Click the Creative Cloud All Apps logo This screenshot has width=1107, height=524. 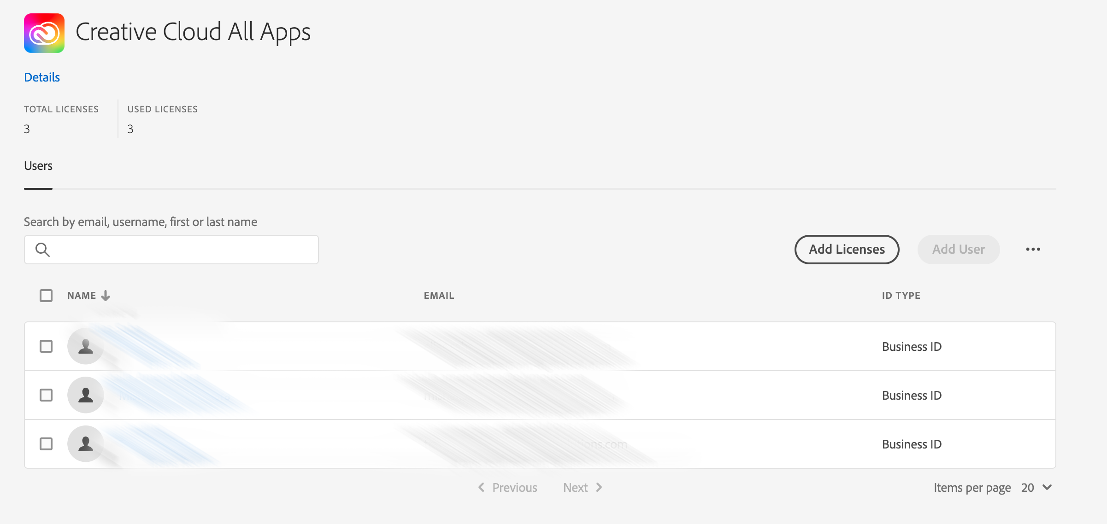(x=44, y=33)
